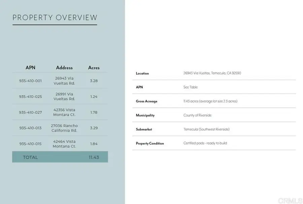
Task: Click the 26943 Via Vueltas Rd. address cell
Action: coord(64,81)
